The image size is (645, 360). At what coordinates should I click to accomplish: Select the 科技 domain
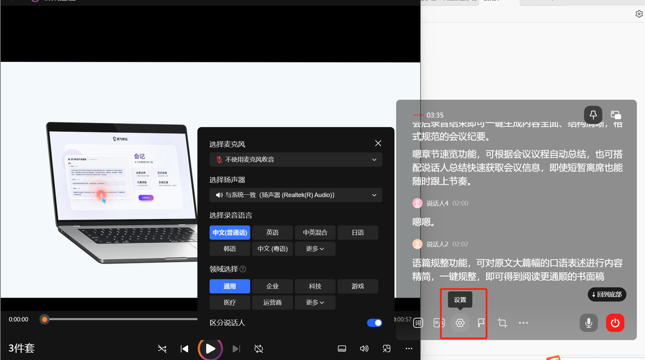[315, 286]
